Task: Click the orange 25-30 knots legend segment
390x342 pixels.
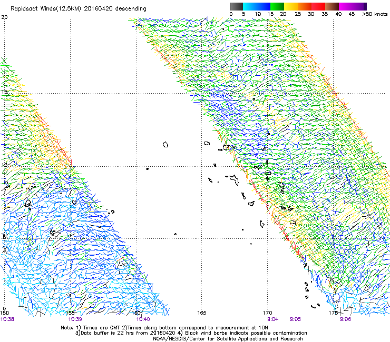Action: tap(305, 6)
